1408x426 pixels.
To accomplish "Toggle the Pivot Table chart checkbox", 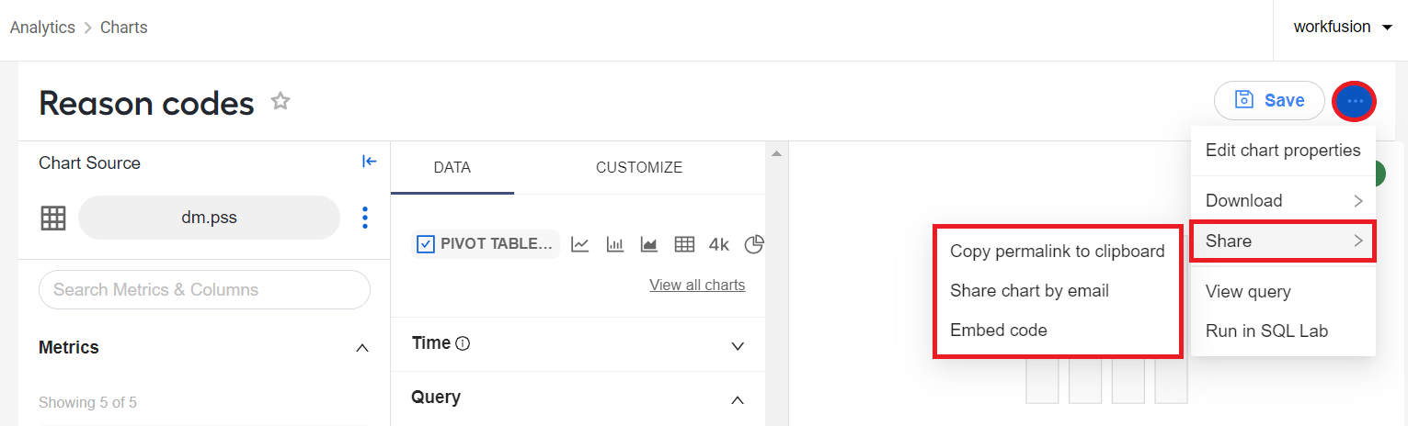I will [x=426, y=244].
